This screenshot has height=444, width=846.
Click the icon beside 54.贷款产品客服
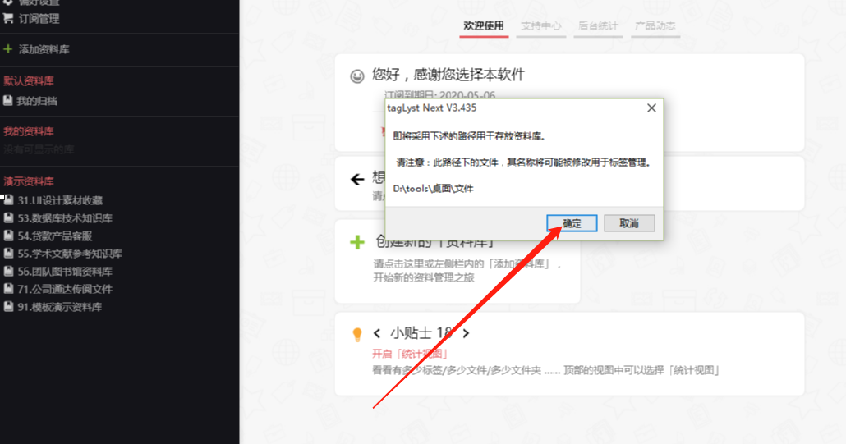[9, 236]
